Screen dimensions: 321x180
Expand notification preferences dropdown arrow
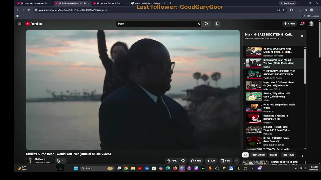click(x=63, y=161)
